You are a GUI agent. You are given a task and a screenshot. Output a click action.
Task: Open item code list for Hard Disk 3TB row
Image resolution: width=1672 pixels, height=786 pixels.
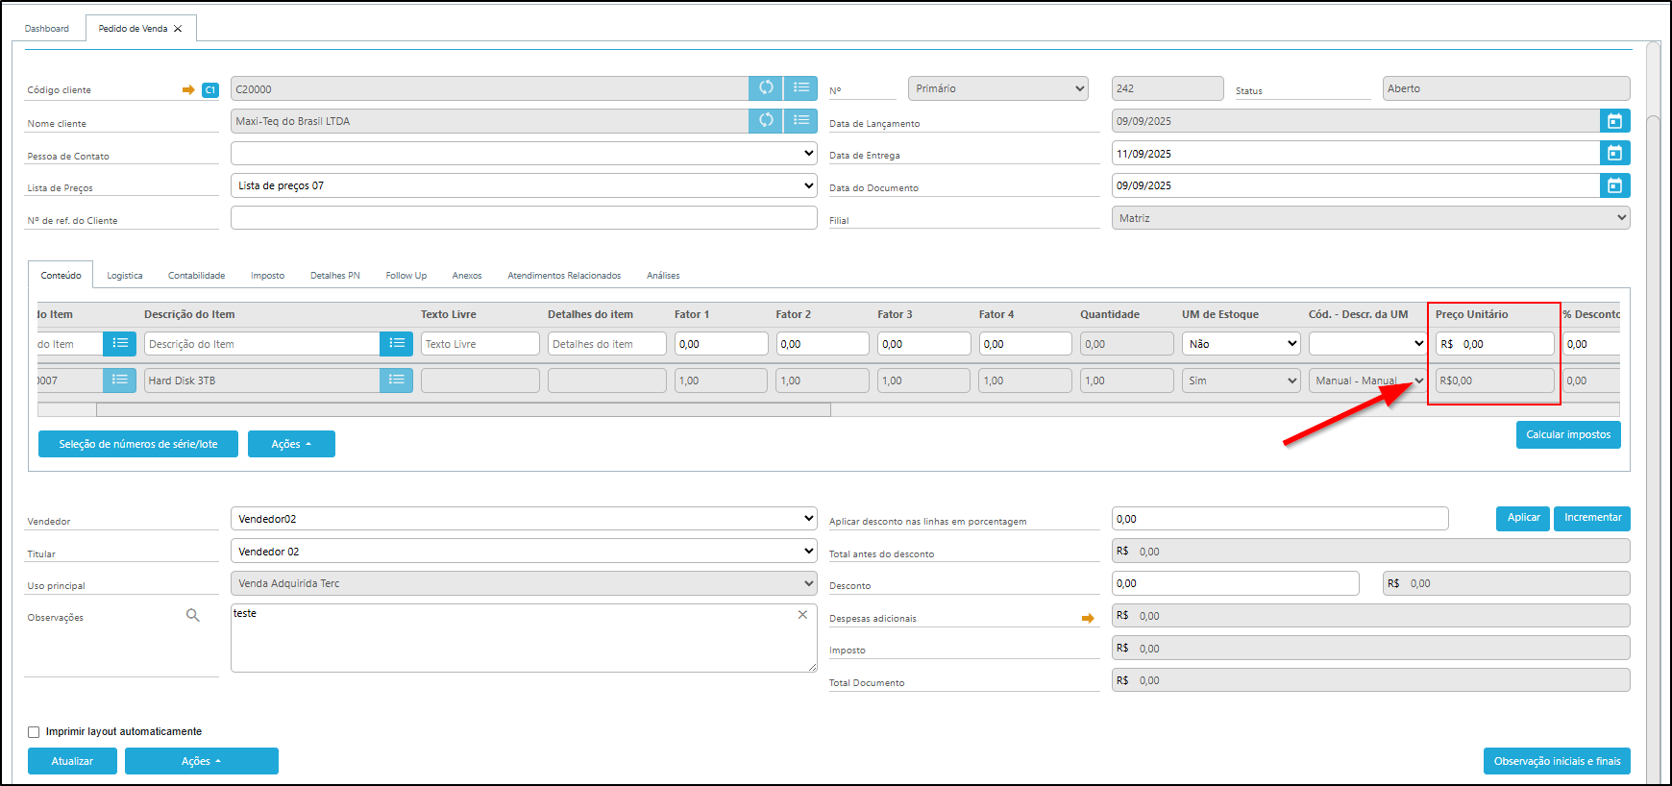tap(119, 381)
